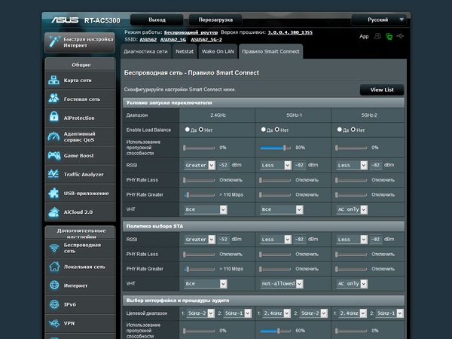Select 'Нет' Load Balance for 5GHz-1

point(279,130)
